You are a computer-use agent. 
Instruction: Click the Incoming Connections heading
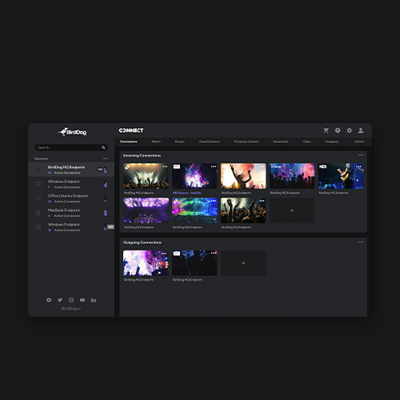click(x=142, y=155)
